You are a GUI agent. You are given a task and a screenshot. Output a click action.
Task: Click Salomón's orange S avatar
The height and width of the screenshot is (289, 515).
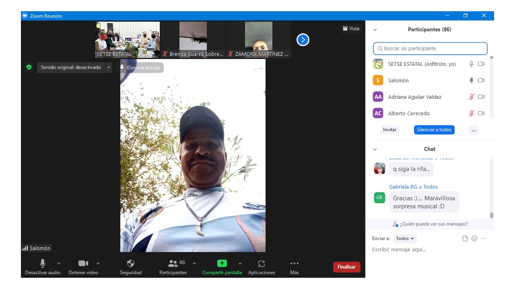point(378,80)
